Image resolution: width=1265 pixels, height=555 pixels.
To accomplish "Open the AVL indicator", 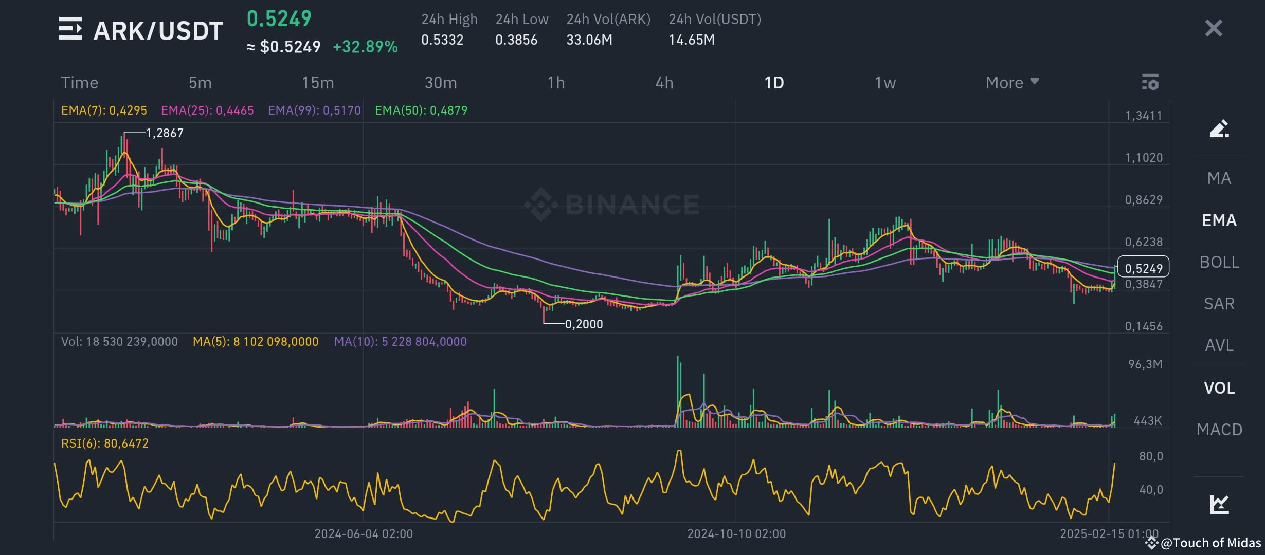I will (x=1218, y=346).
